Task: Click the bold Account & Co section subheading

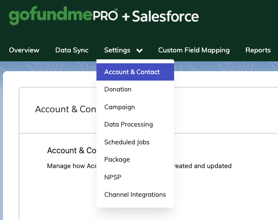Action: [71, 151]
